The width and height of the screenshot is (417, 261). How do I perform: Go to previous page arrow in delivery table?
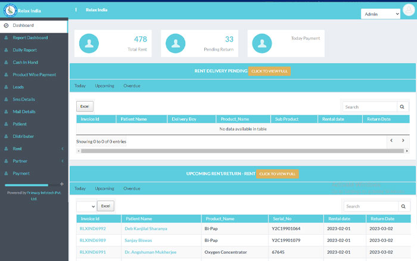pos(391,140)
